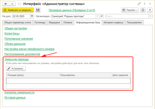The image size is (155, 109).
Task: Close the Интерфейс «Администратор системы» window
Action: pos(150,4)
